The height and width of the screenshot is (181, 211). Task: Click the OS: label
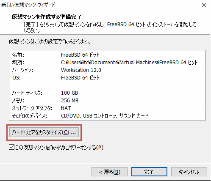pos(17,78)
